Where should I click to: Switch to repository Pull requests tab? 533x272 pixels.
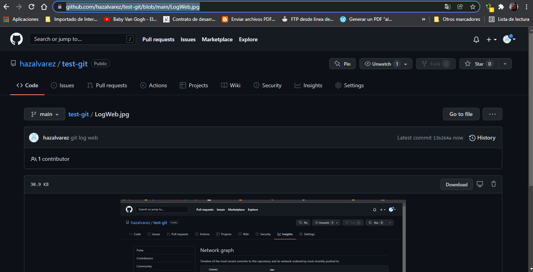107,85
